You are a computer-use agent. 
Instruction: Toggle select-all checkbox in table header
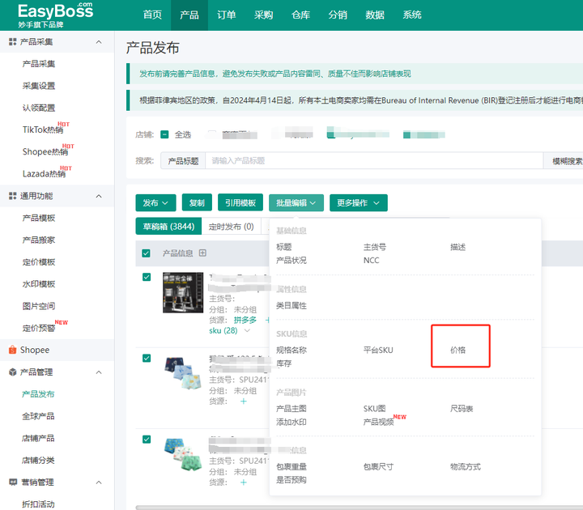pyautogui.click(x=147, y=253)
